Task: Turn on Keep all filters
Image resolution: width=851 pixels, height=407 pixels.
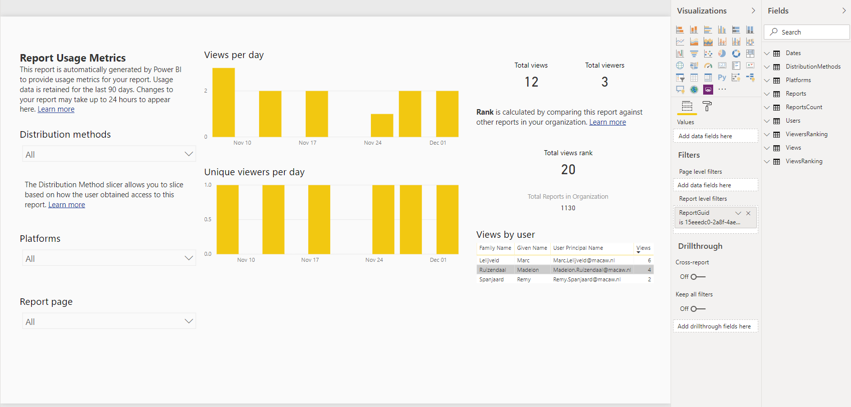Action: (x=698, y=309)
